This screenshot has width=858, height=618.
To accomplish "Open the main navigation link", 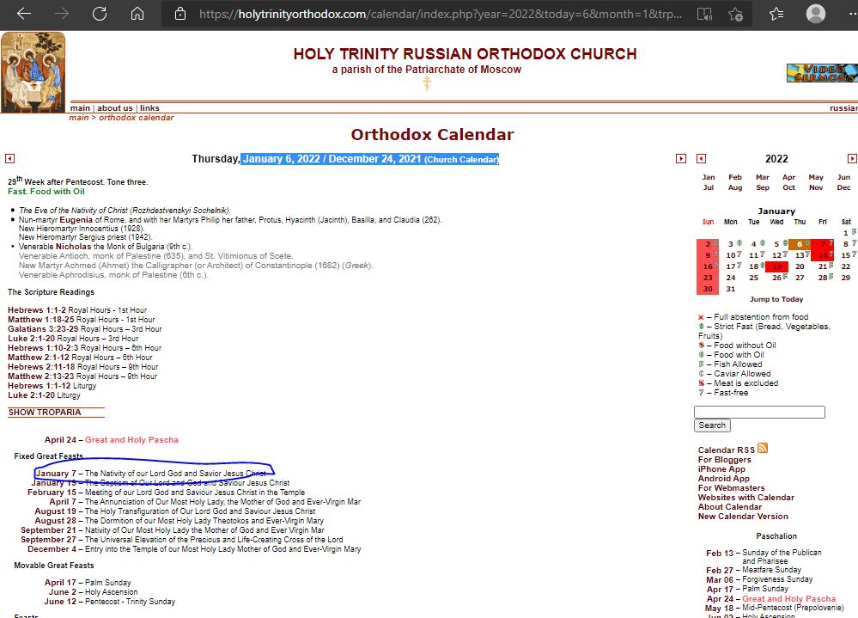I will (80, 108).
